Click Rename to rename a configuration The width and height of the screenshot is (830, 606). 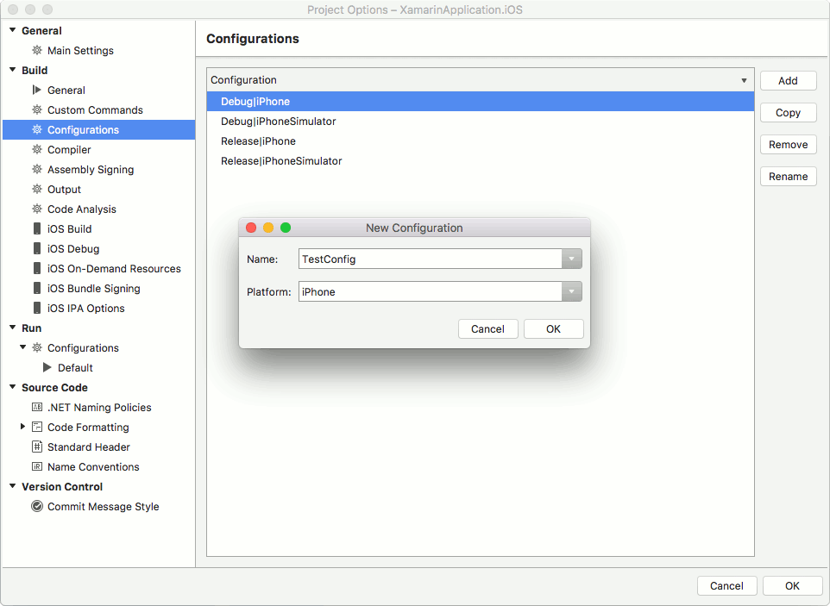tap(788, 176)
